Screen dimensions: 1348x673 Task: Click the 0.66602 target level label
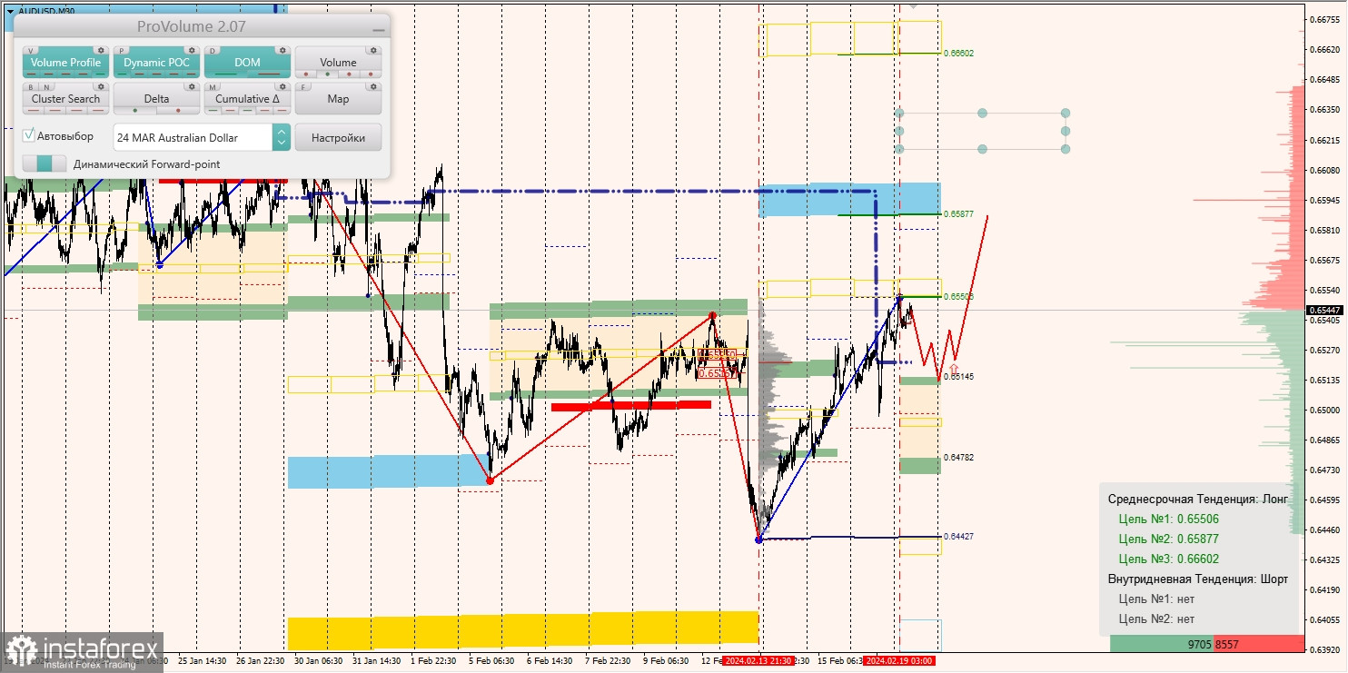tap(958, 54)
